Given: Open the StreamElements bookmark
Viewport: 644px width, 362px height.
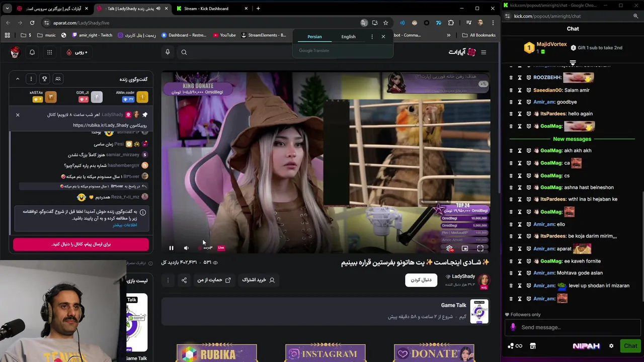Looking at the screenshot, I should (264, 35).
